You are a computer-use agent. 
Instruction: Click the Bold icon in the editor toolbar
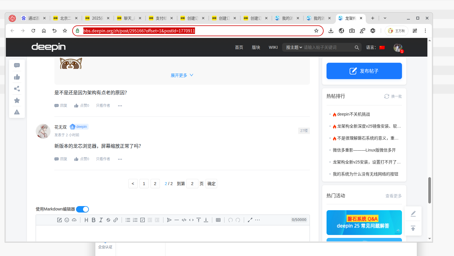(x=94, y=220)
